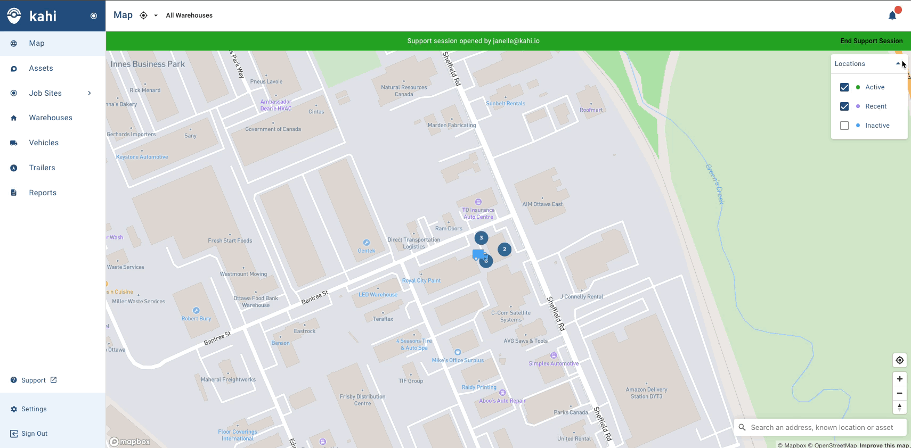Reset map bearing with compass button
911x448 pixels.
pos(900,407)
